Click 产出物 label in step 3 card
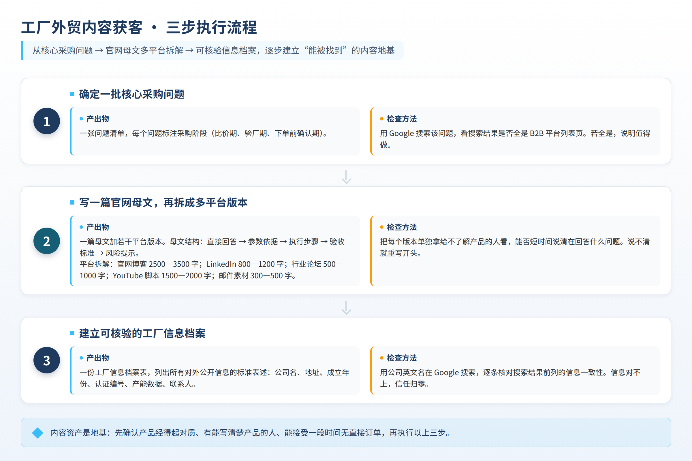 click(98, 358)
